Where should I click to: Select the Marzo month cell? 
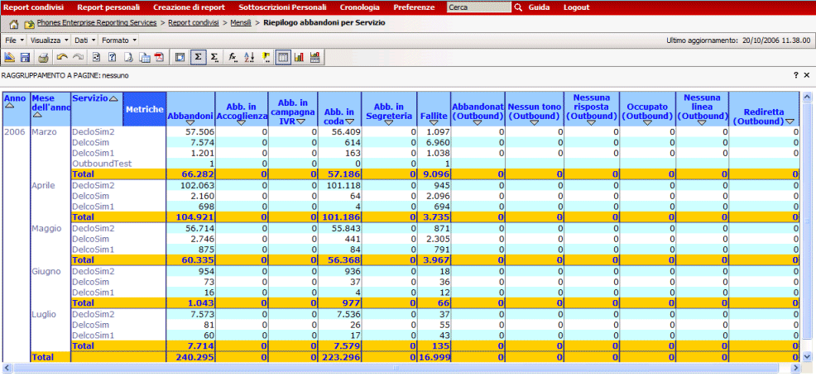click(44, 132)
